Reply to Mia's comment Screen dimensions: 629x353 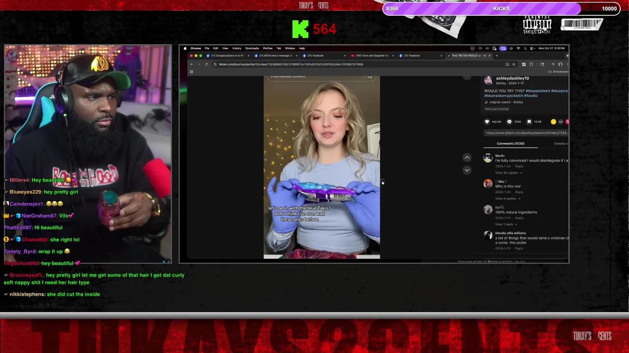coord(519,192)
